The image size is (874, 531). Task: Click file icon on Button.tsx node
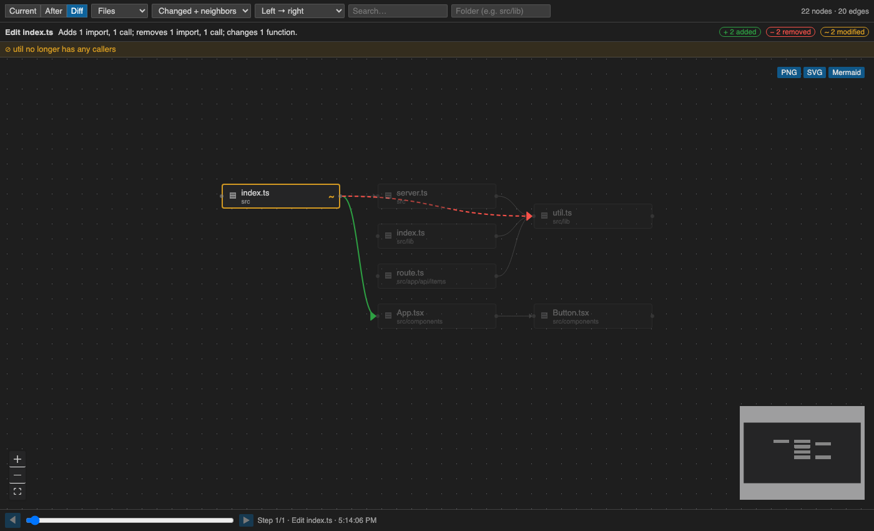544,315
